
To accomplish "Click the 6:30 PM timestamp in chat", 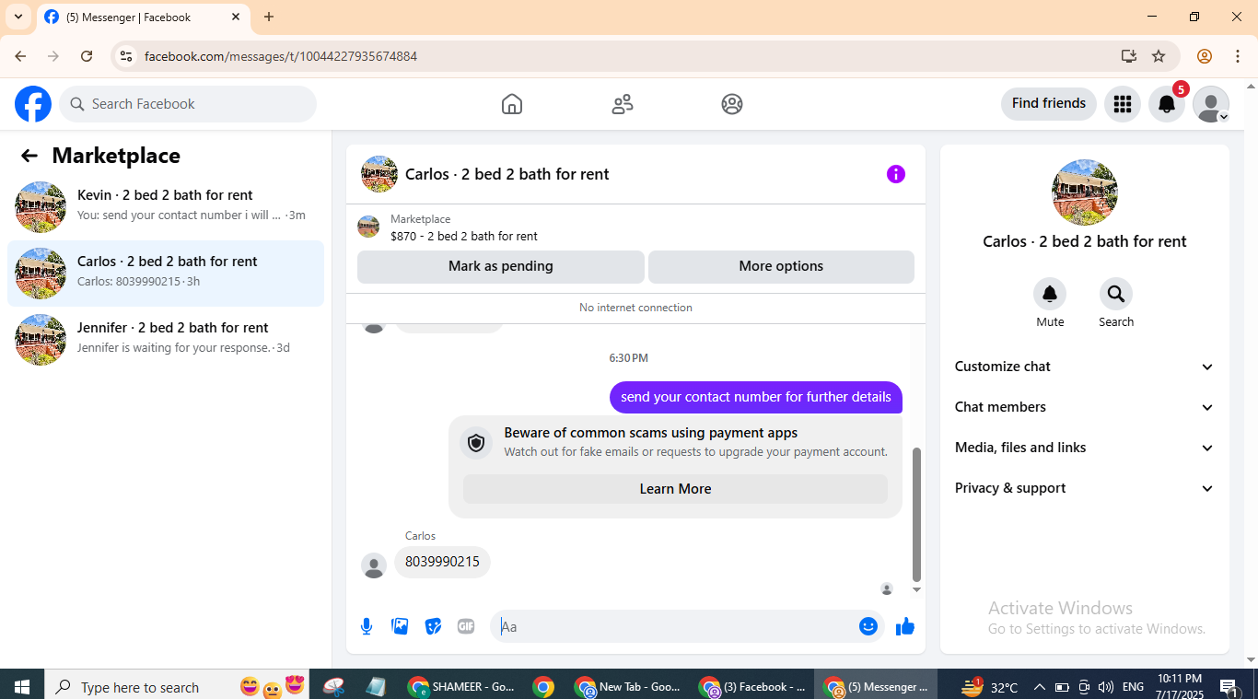I will click(628, 358).
